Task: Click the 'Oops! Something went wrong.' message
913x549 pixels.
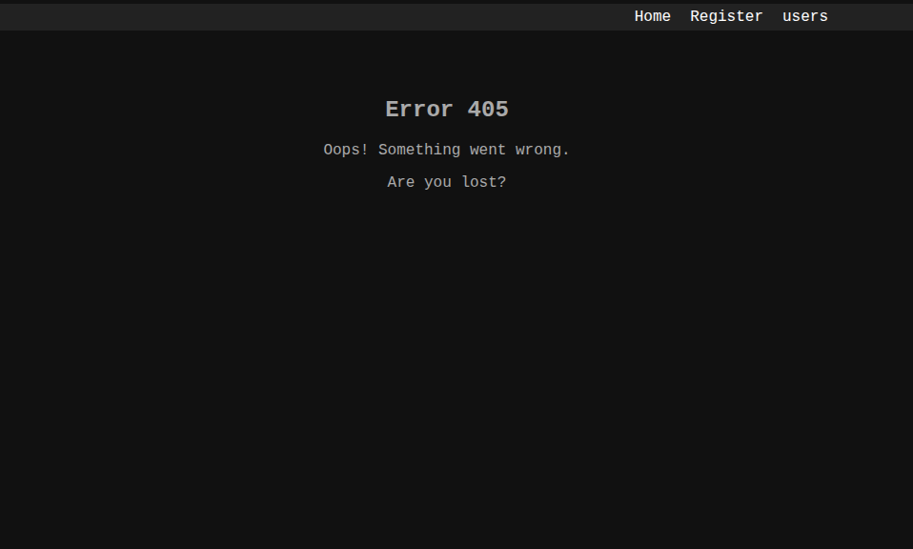Action: [x=447, y=150]
